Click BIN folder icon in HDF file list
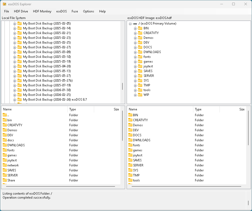This screenshot has width=252, height=211. pos(130,115)
